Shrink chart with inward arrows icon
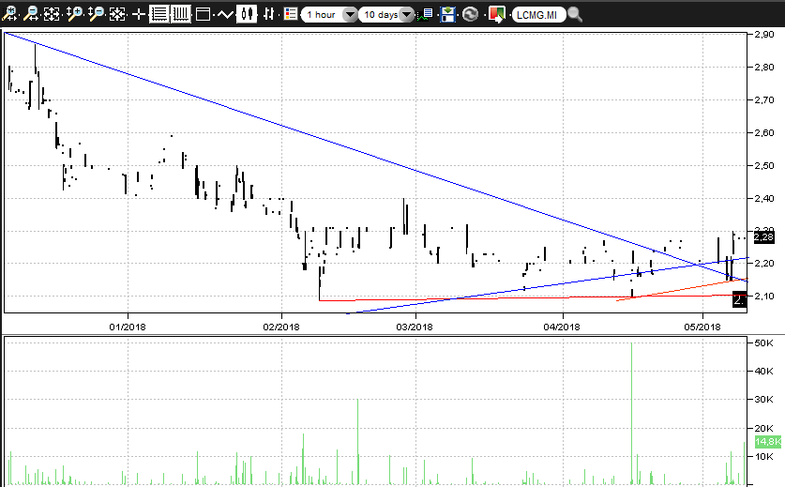 [x=117, y=14]
